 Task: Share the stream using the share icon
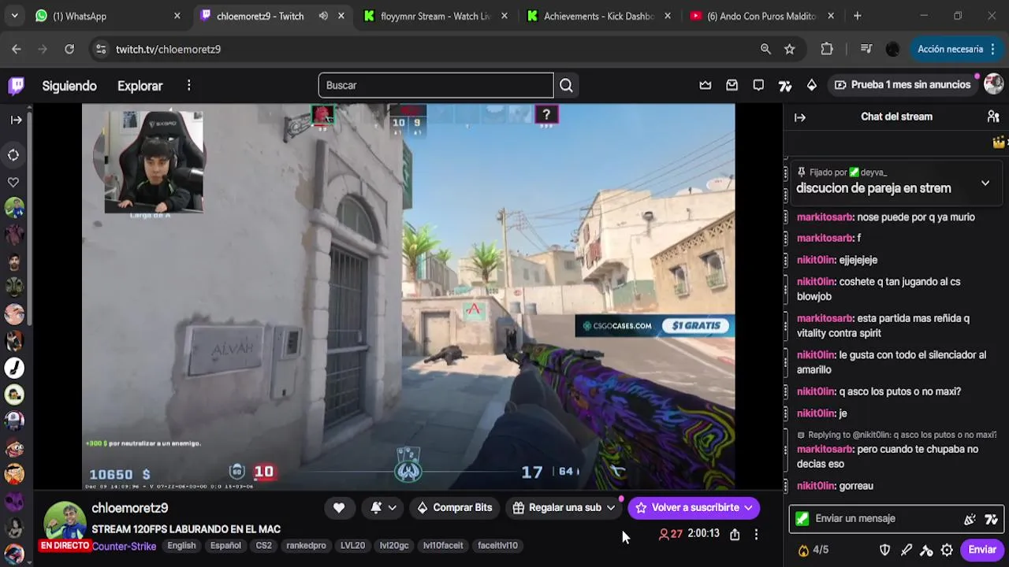(x=735, y=535)
